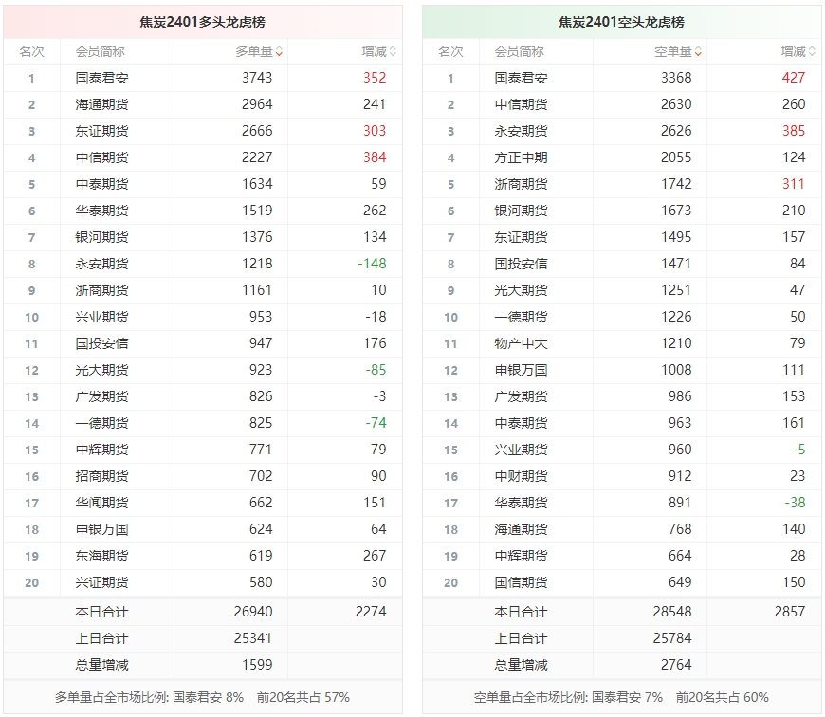Click 华泰期货 in the long table
825x717 pixels.
point(101,211)
